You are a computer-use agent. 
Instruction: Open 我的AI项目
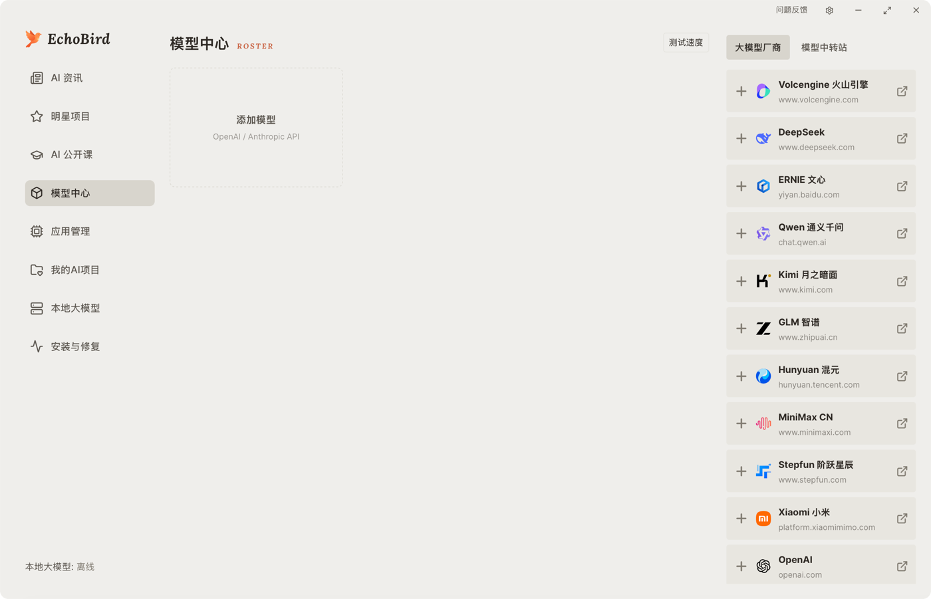tap(90, 270)
